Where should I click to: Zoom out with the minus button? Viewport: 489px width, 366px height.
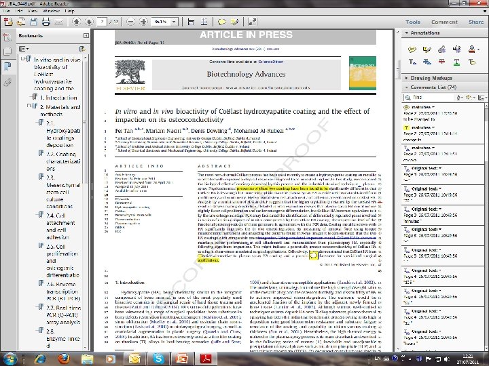(x=130, y=22)
